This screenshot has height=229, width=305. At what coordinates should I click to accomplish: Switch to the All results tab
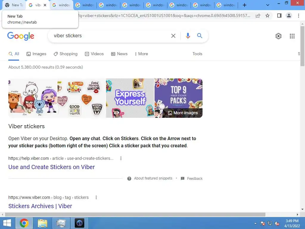(x=14, y=54)
